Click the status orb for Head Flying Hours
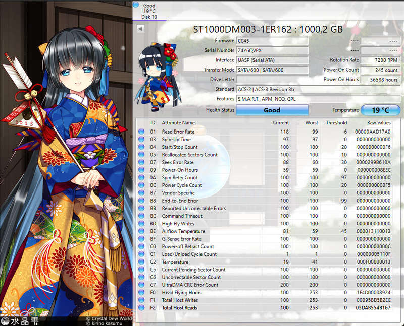The image size is (404, 326). tap(141, 293)
